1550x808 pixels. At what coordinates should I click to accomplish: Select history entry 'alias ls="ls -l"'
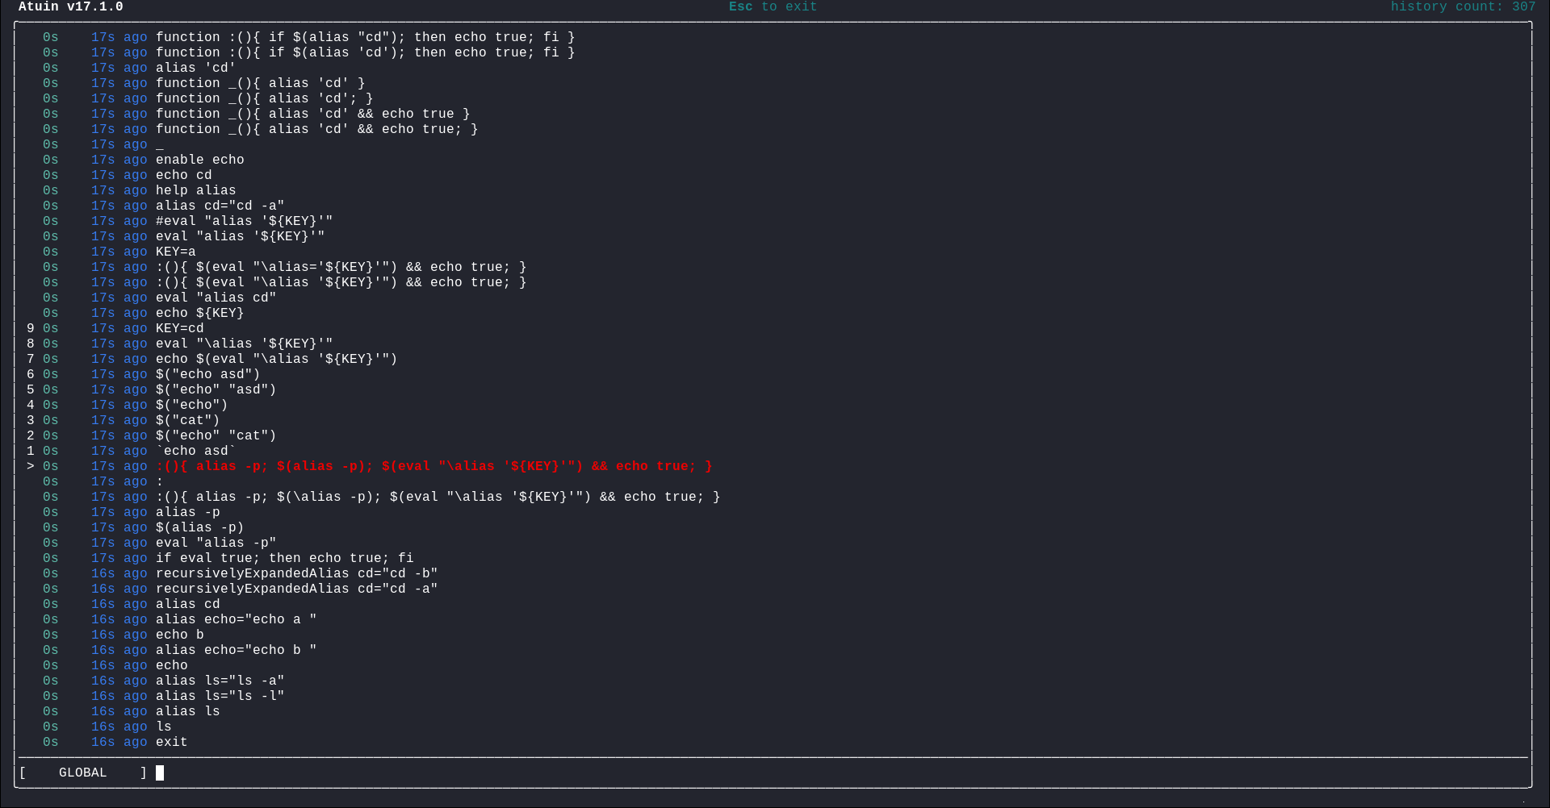pos(220,696)
